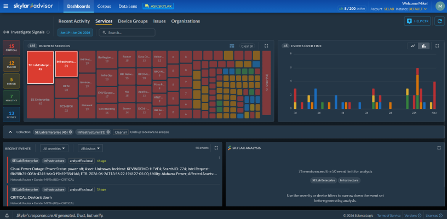Viewport: 447px width, 219px height.
Task: Open the Corpus tab
Action: (104, 6)
